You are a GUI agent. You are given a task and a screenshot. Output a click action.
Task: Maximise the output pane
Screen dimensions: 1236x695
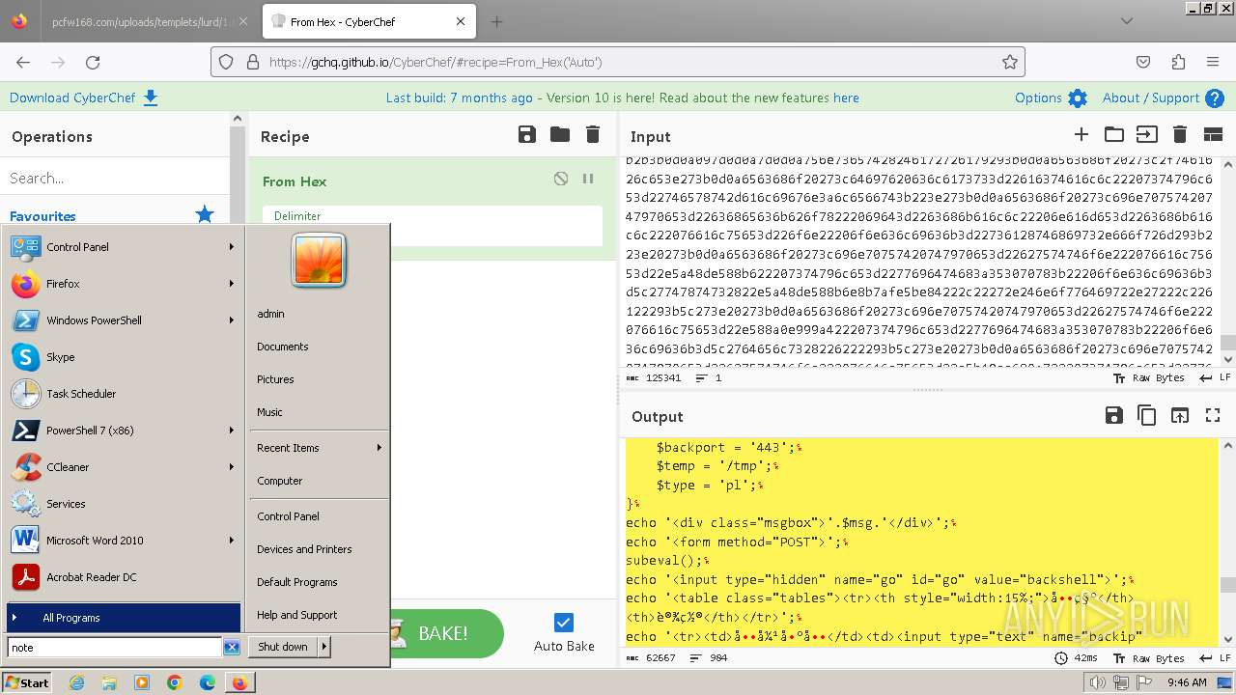[x=1213, y=415]
